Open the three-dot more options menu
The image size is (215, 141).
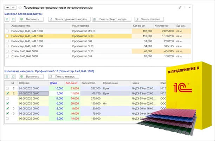(x=185, y=7)
